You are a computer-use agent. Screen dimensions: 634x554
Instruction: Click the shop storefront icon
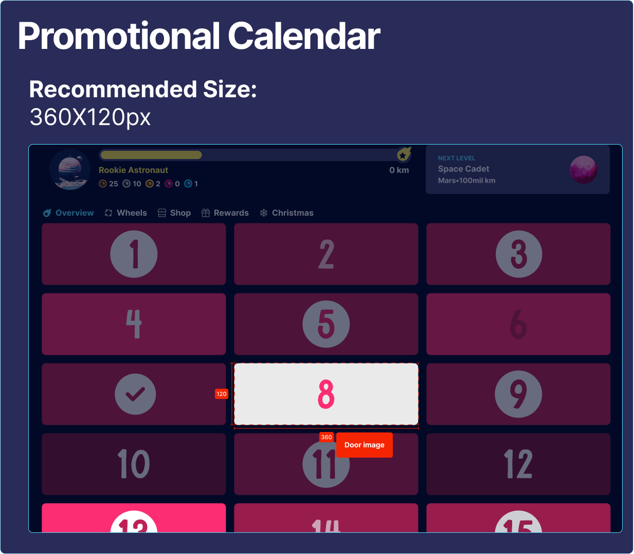click(162, 213)
